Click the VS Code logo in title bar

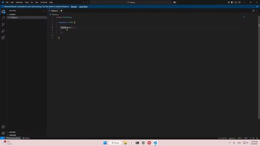click(x=2, y=2)
